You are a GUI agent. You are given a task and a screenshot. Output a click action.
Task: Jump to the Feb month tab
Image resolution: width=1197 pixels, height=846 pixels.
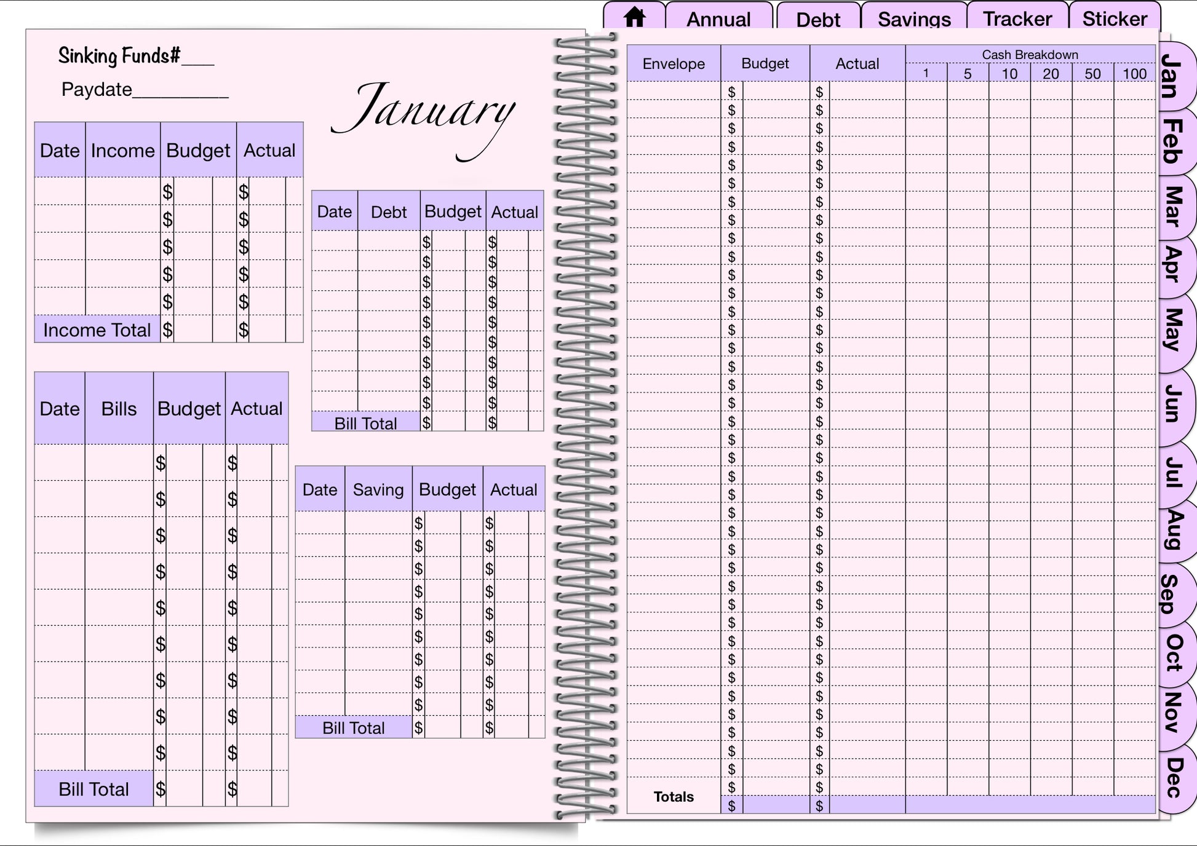pos(1173,141)
